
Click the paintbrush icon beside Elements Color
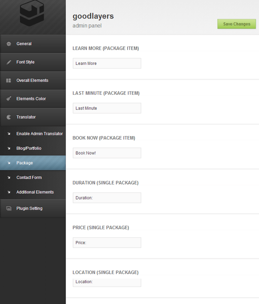[x=9, y=99]
